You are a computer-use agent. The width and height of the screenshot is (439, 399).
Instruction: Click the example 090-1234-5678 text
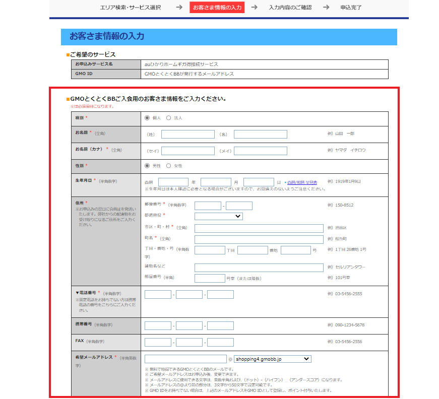350,325
